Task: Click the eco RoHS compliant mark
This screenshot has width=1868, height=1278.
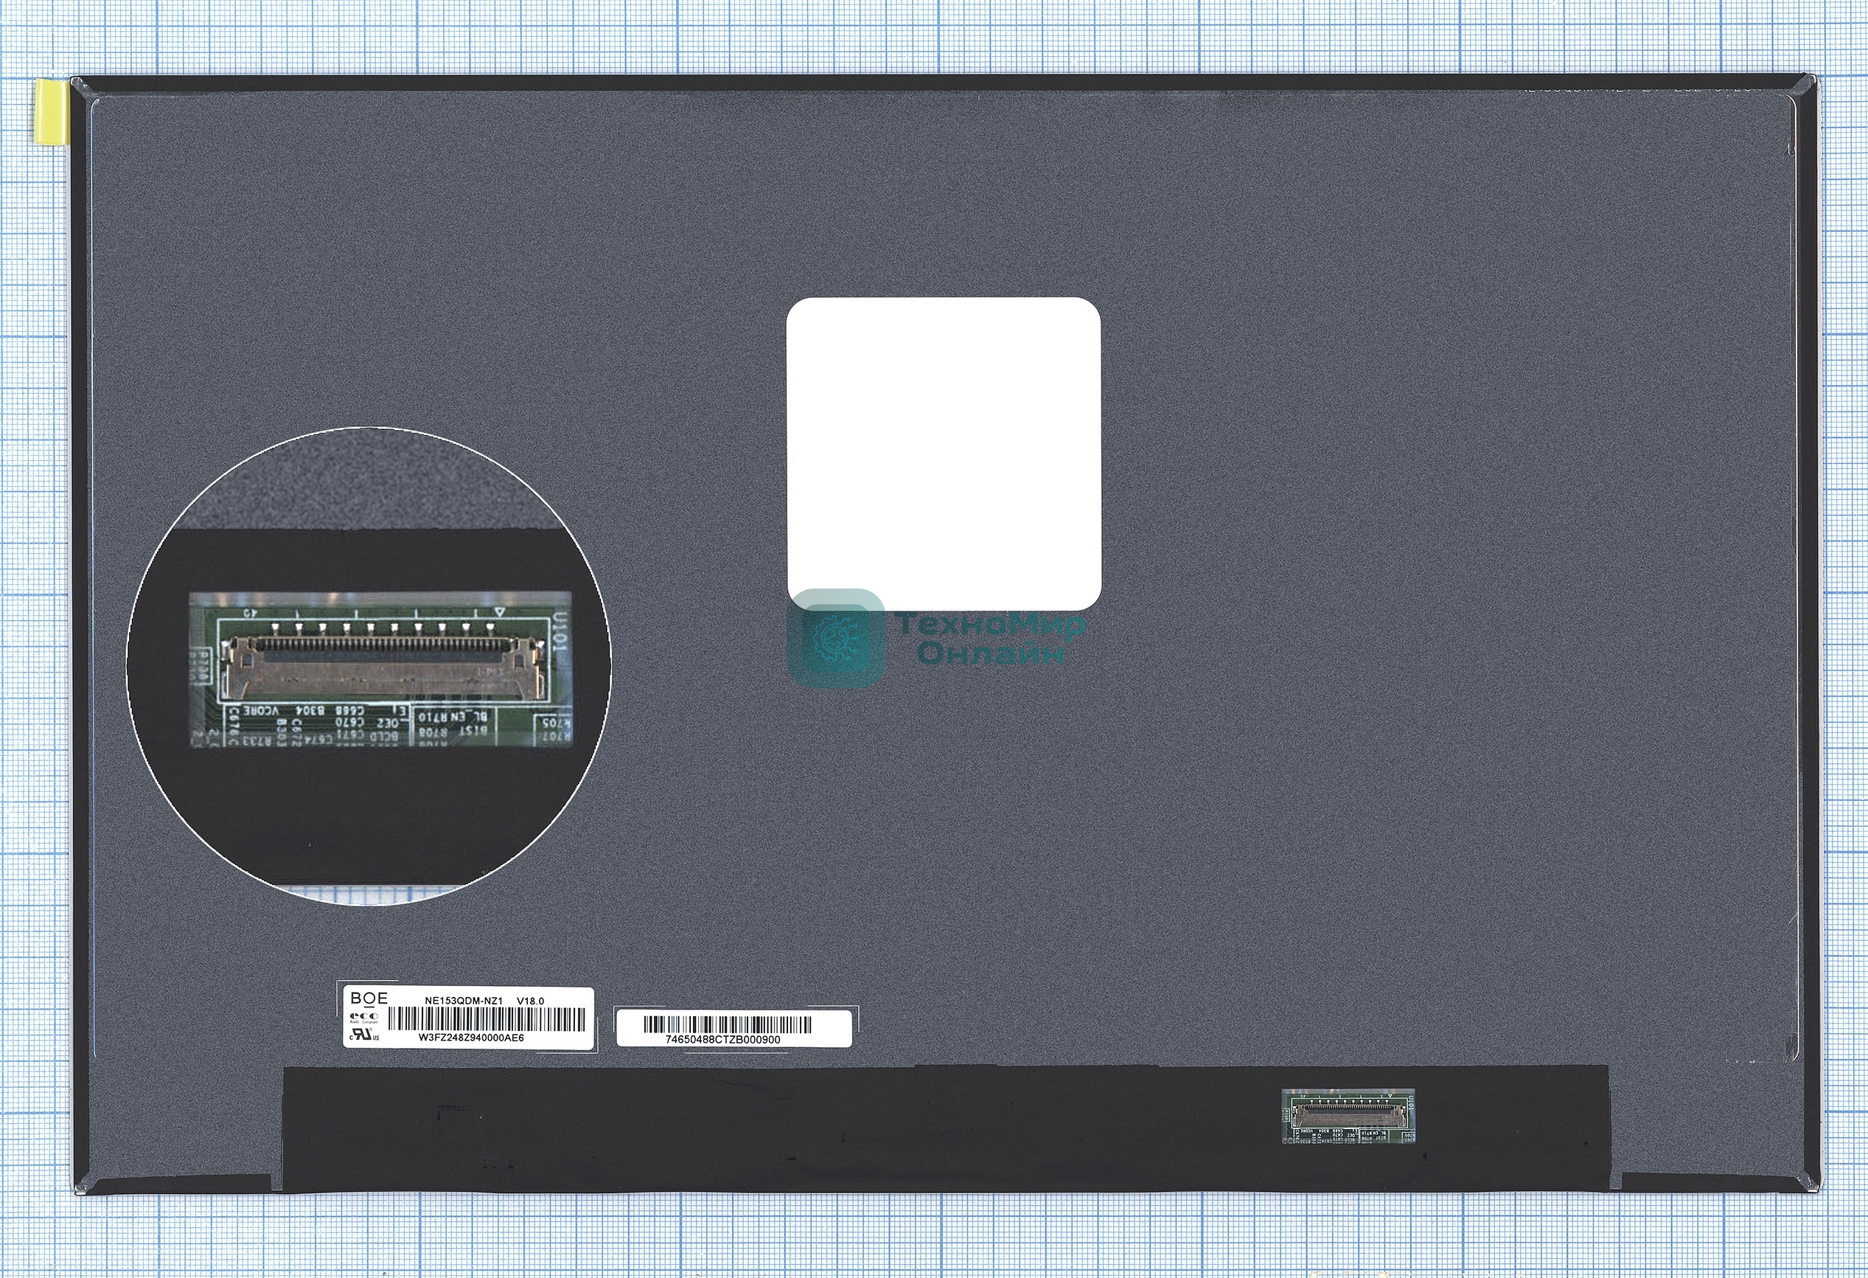Action: pos(363,1018)
